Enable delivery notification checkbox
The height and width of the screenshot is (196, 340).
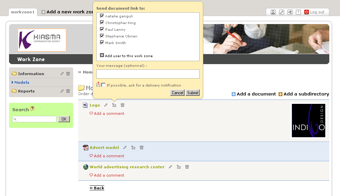click(x=103, y=85)
